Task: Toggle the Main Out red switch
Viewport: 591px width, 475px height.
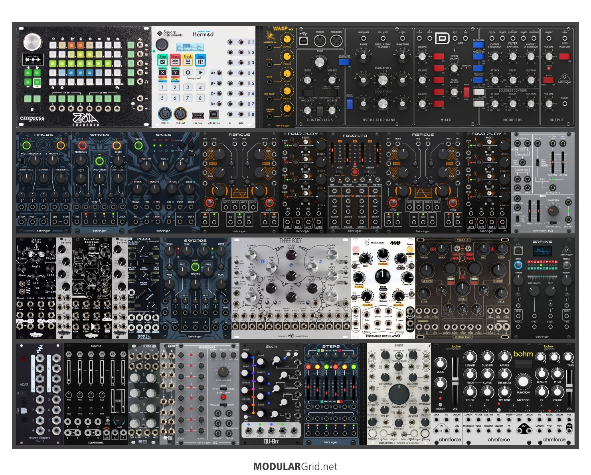Action: point(564,56)
